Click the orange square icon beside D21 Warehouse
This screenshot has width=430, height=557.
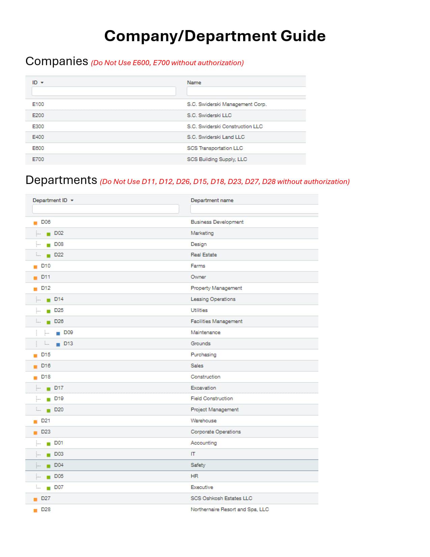(35, 421)
